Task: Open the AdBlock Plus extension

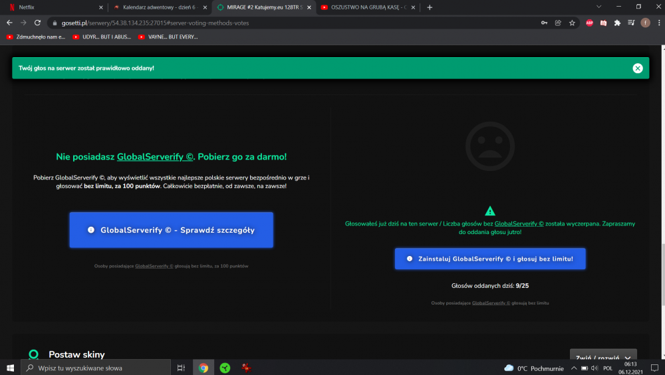Action: coord(589,23)
